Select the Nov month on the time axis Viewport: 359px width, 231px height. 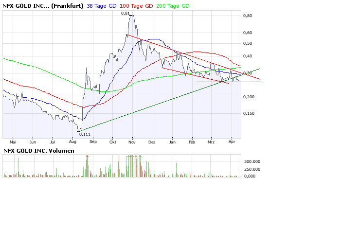pos(132,143)
